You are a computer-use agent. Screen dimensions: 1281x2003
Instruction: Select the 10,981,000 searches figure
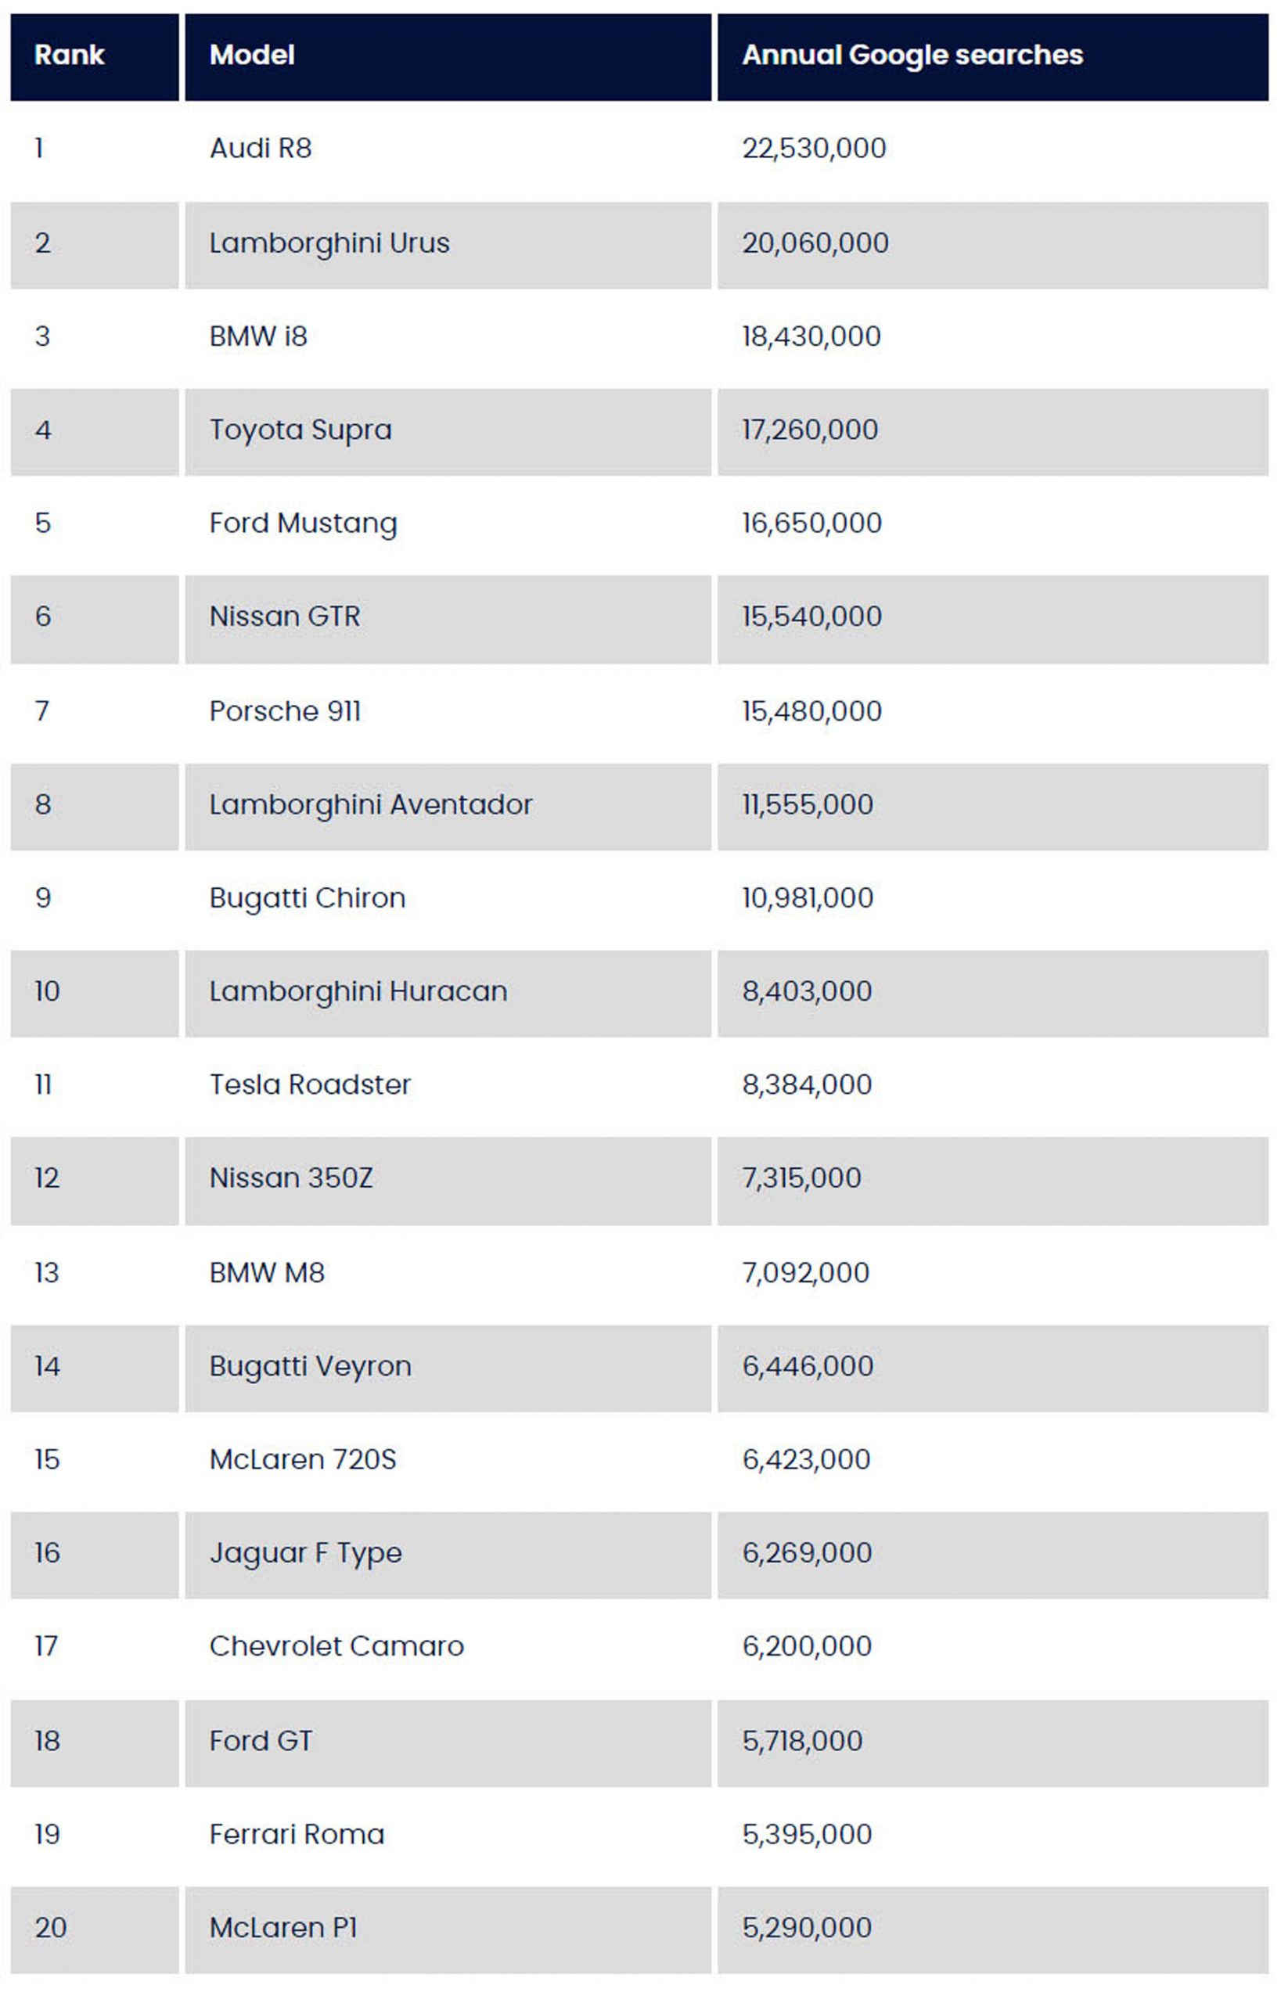pos(807,898)
